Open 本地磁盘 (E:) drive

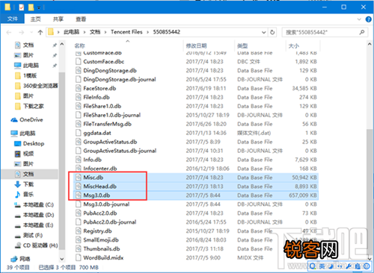38,225
